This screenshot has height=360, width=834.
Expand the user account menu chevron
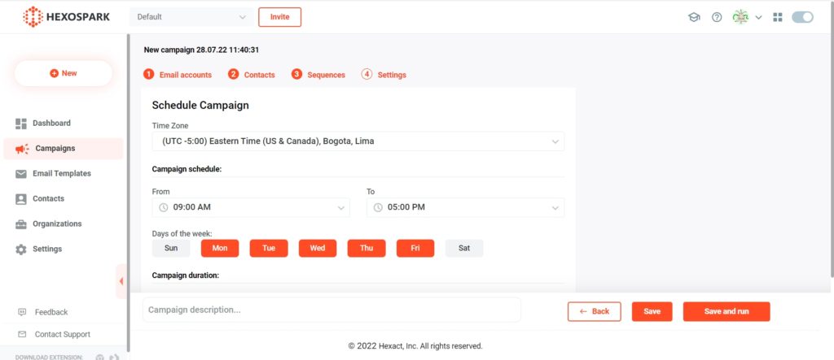758,17
